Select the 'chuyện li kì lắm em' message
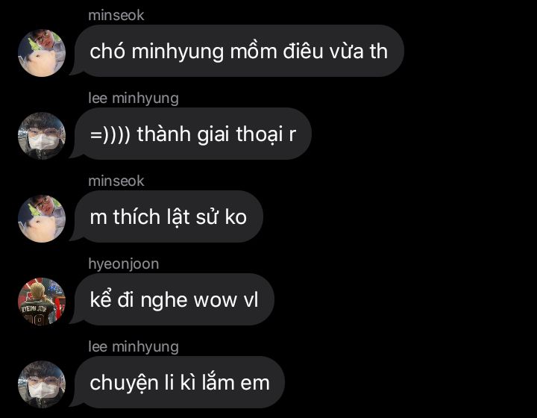The height and width of the screenshot is (418, 537). click(180, 382)
